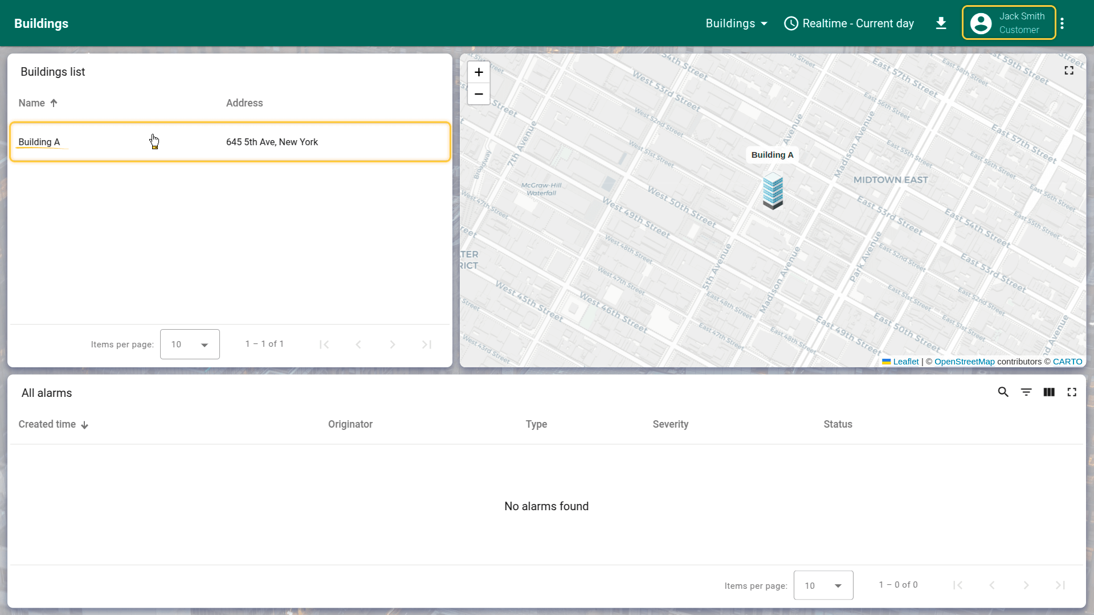Open the three-dot user menu
This screenshot has height=615, width=1094.
point(1062,23)
